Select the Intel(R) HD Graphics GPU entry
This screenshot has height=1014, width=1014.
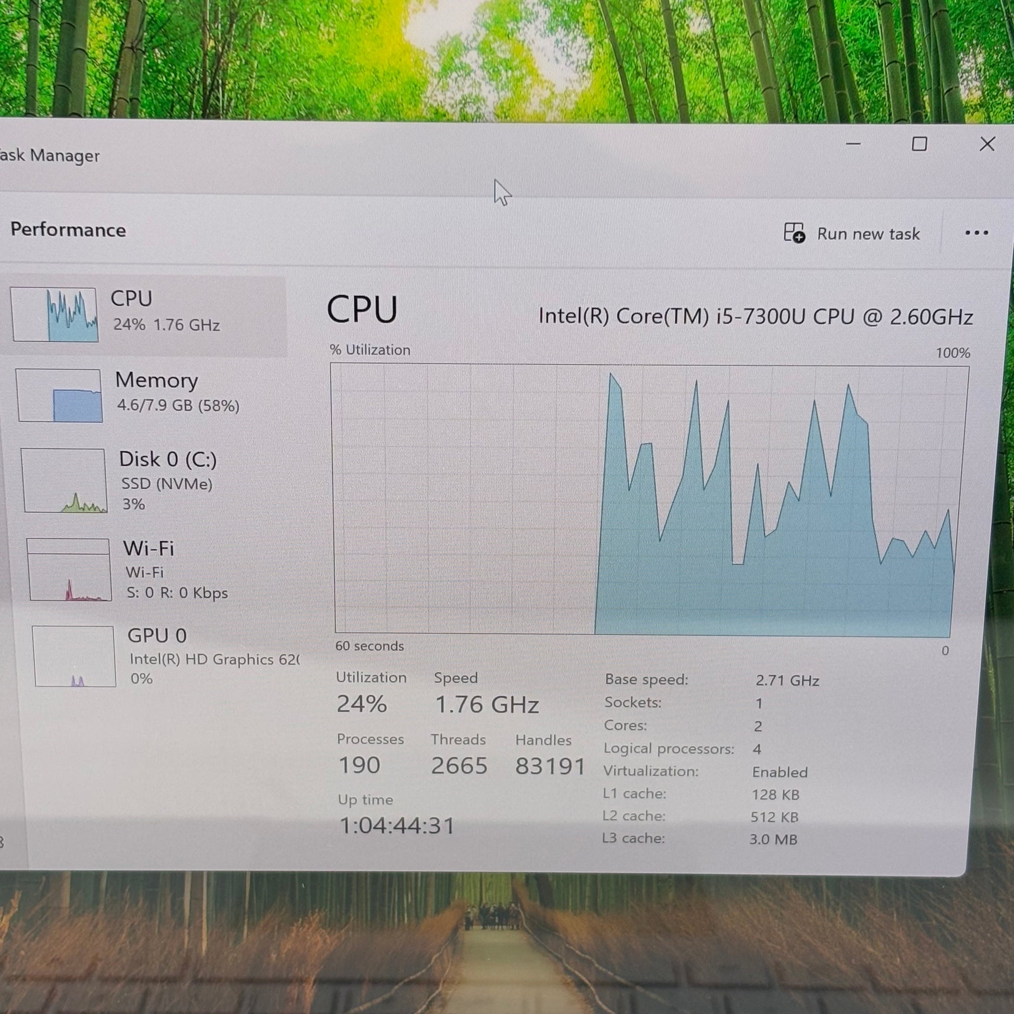click(214, 659)
